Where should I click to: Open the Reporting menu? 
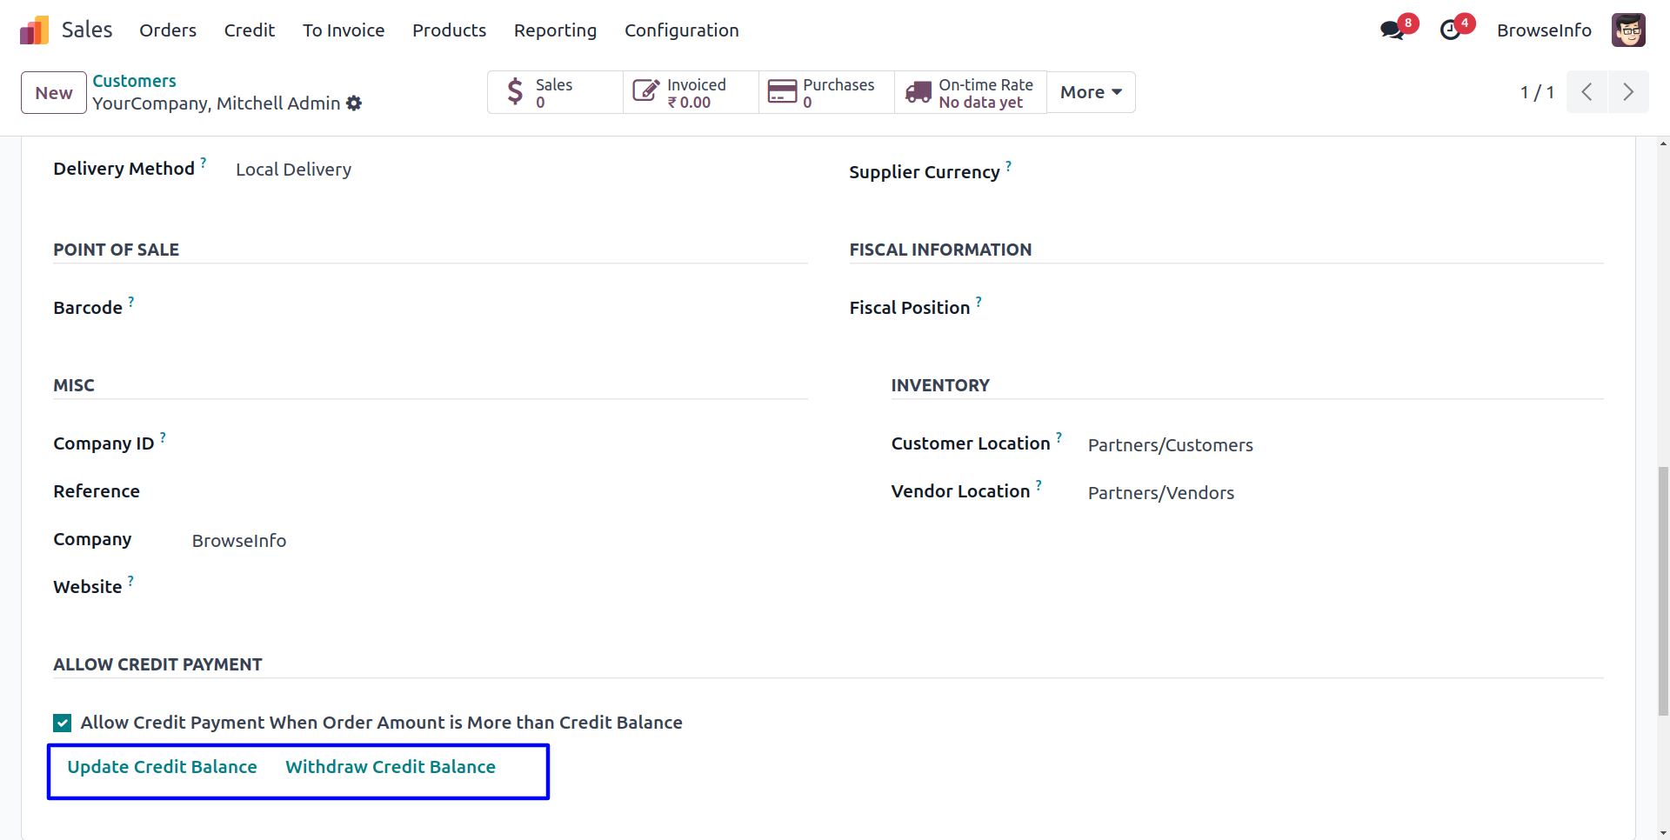(x=555, y=30)
